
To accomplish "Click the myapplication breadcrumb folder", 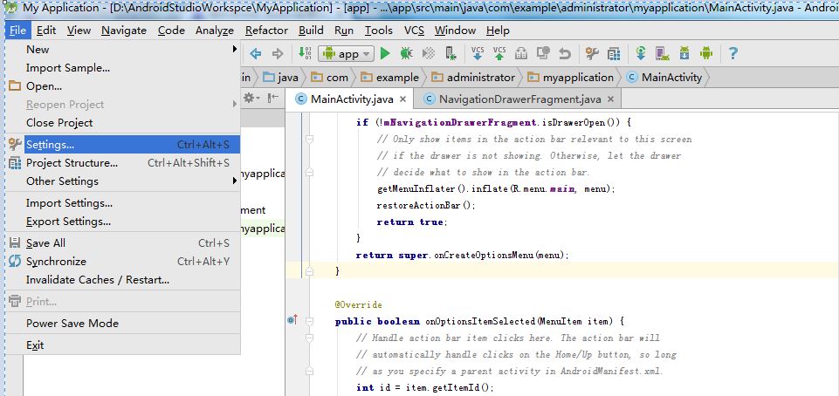I will (570, 78).
